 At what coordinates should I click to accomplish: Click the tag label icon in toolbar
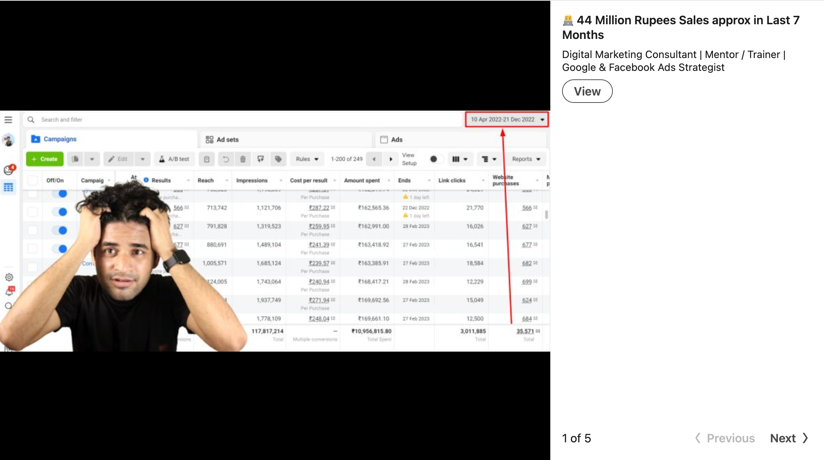(x=278, y=159)
